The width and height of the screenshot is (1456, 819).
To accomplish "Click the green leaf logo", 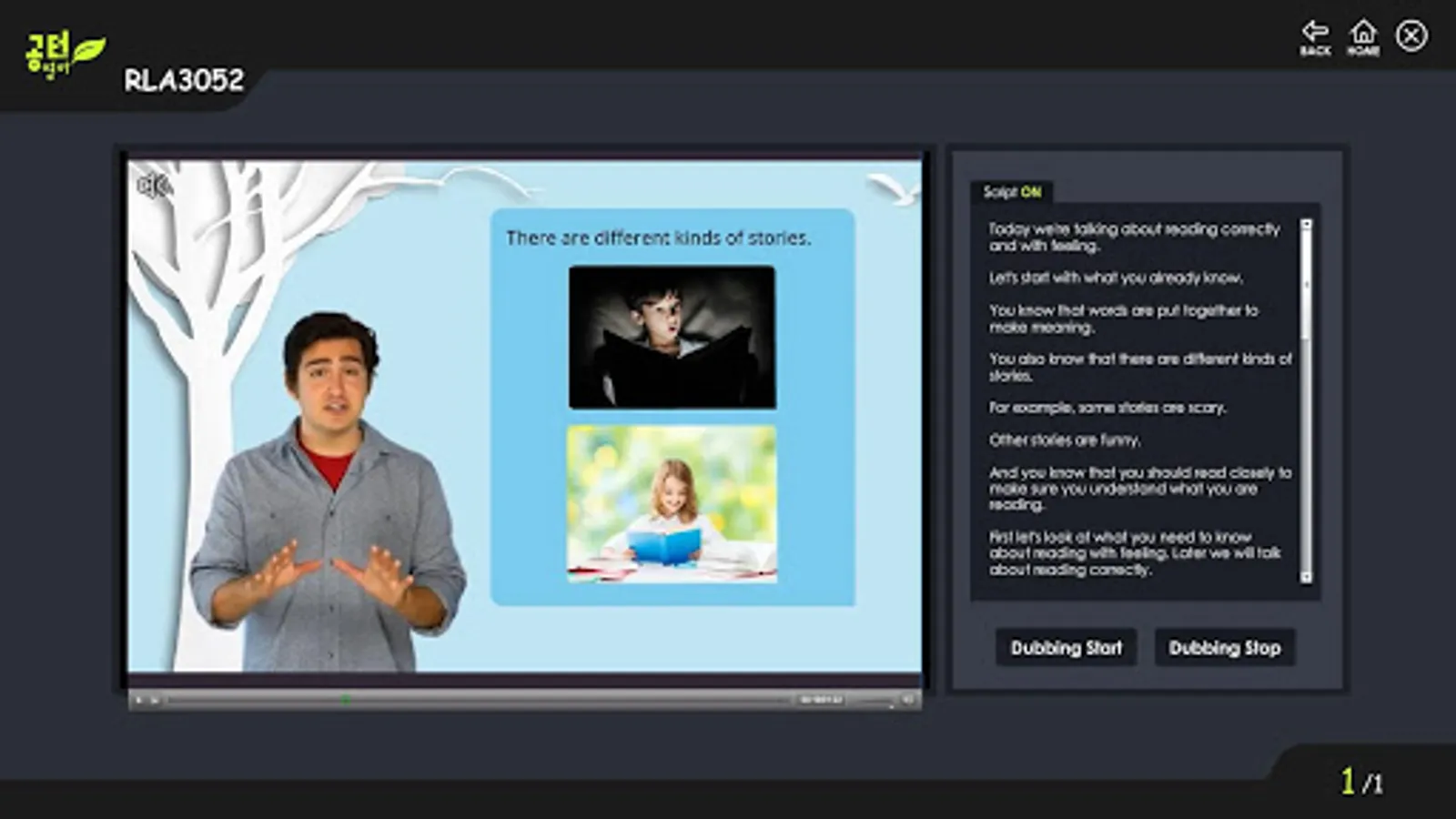I will (66, 55).
